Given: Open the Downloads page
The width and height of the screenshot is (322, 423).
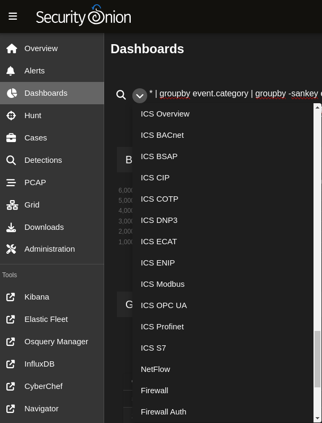Looking at the screenshot, I should [x=52, y=227].
